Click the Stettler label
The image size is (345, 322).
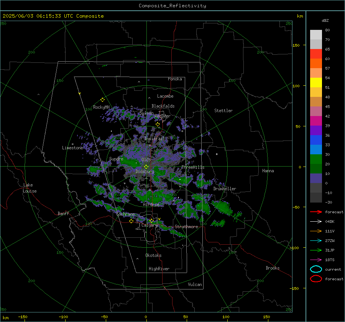223,111
